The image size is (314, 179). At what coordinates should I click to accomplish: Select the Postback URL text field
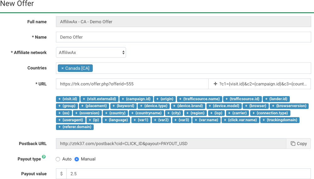pos(171,144)
